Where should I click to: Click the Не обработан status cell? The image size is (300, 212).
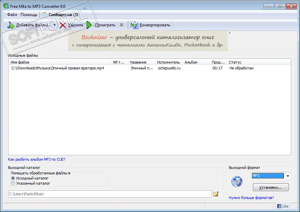(x=241, y=68)
